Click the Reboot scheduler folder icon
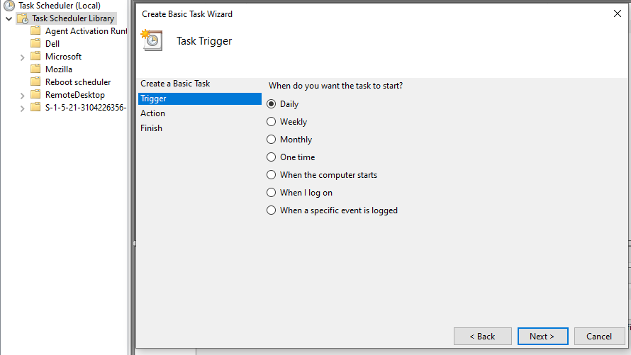The height and width of the screenshot is (355, 631). tap(36, 82)
